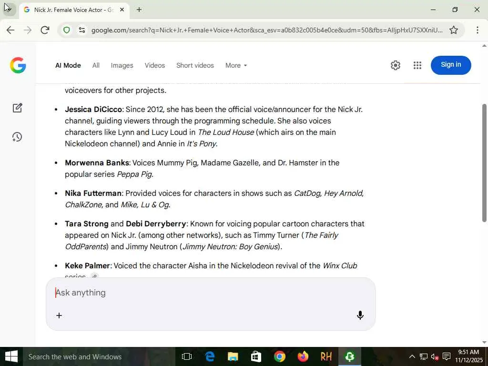Switch to the Videos tab

155,65
